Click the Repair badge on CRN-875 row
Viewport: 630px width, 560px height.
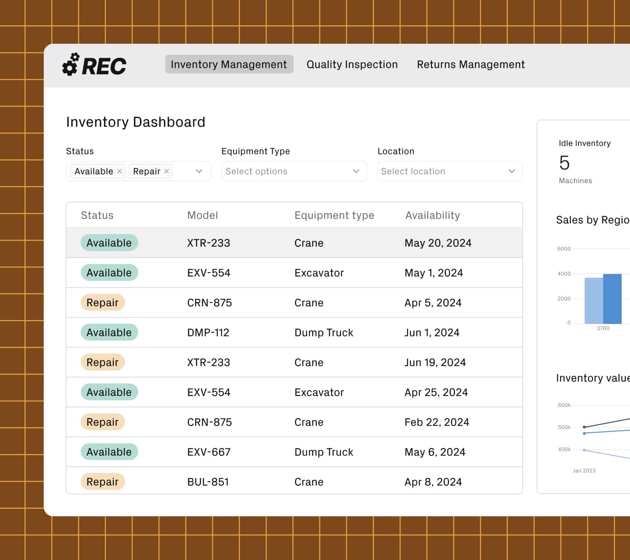102,302
